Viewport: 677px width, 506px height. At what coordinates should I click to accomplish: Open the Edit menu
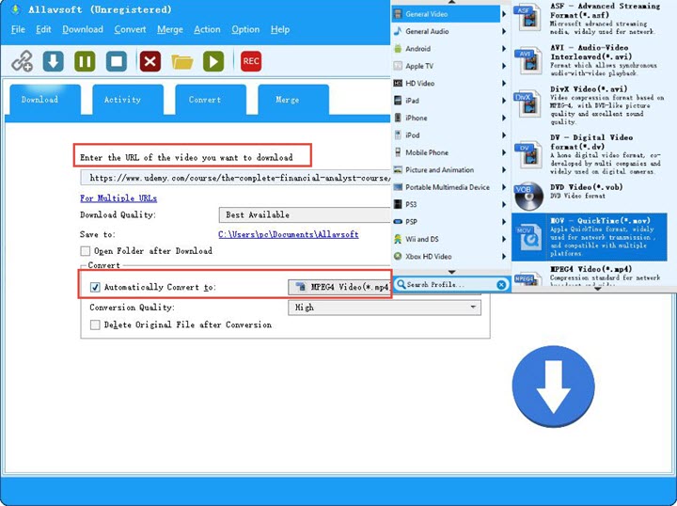(x=43, y=29)
